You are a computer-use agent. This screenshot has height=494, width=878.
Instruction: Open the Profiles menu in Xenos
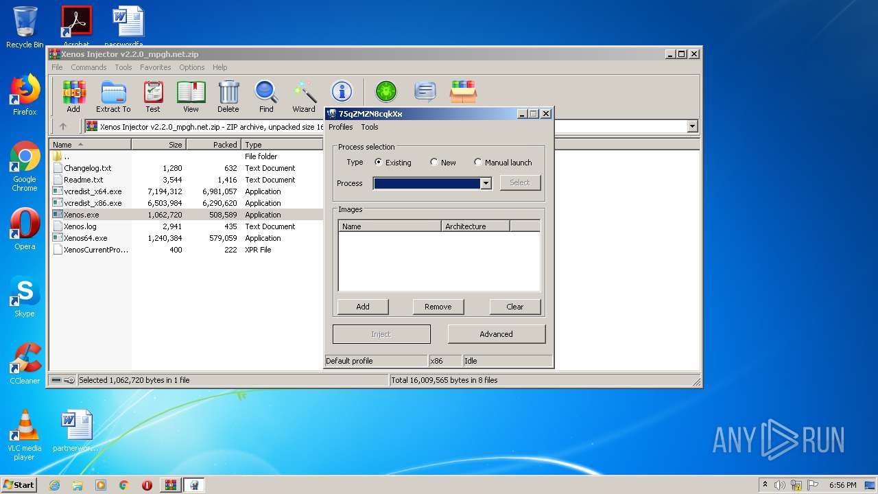pos(340,127)
